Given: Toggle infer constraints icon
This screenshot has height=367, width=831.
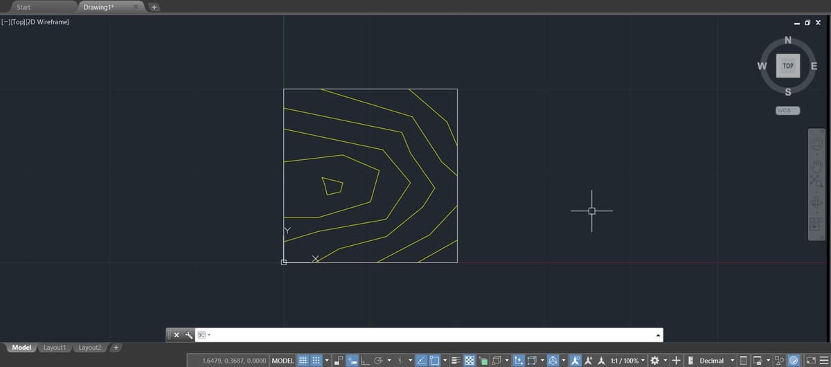Looking at the screenshot, I should pos(339,361).
